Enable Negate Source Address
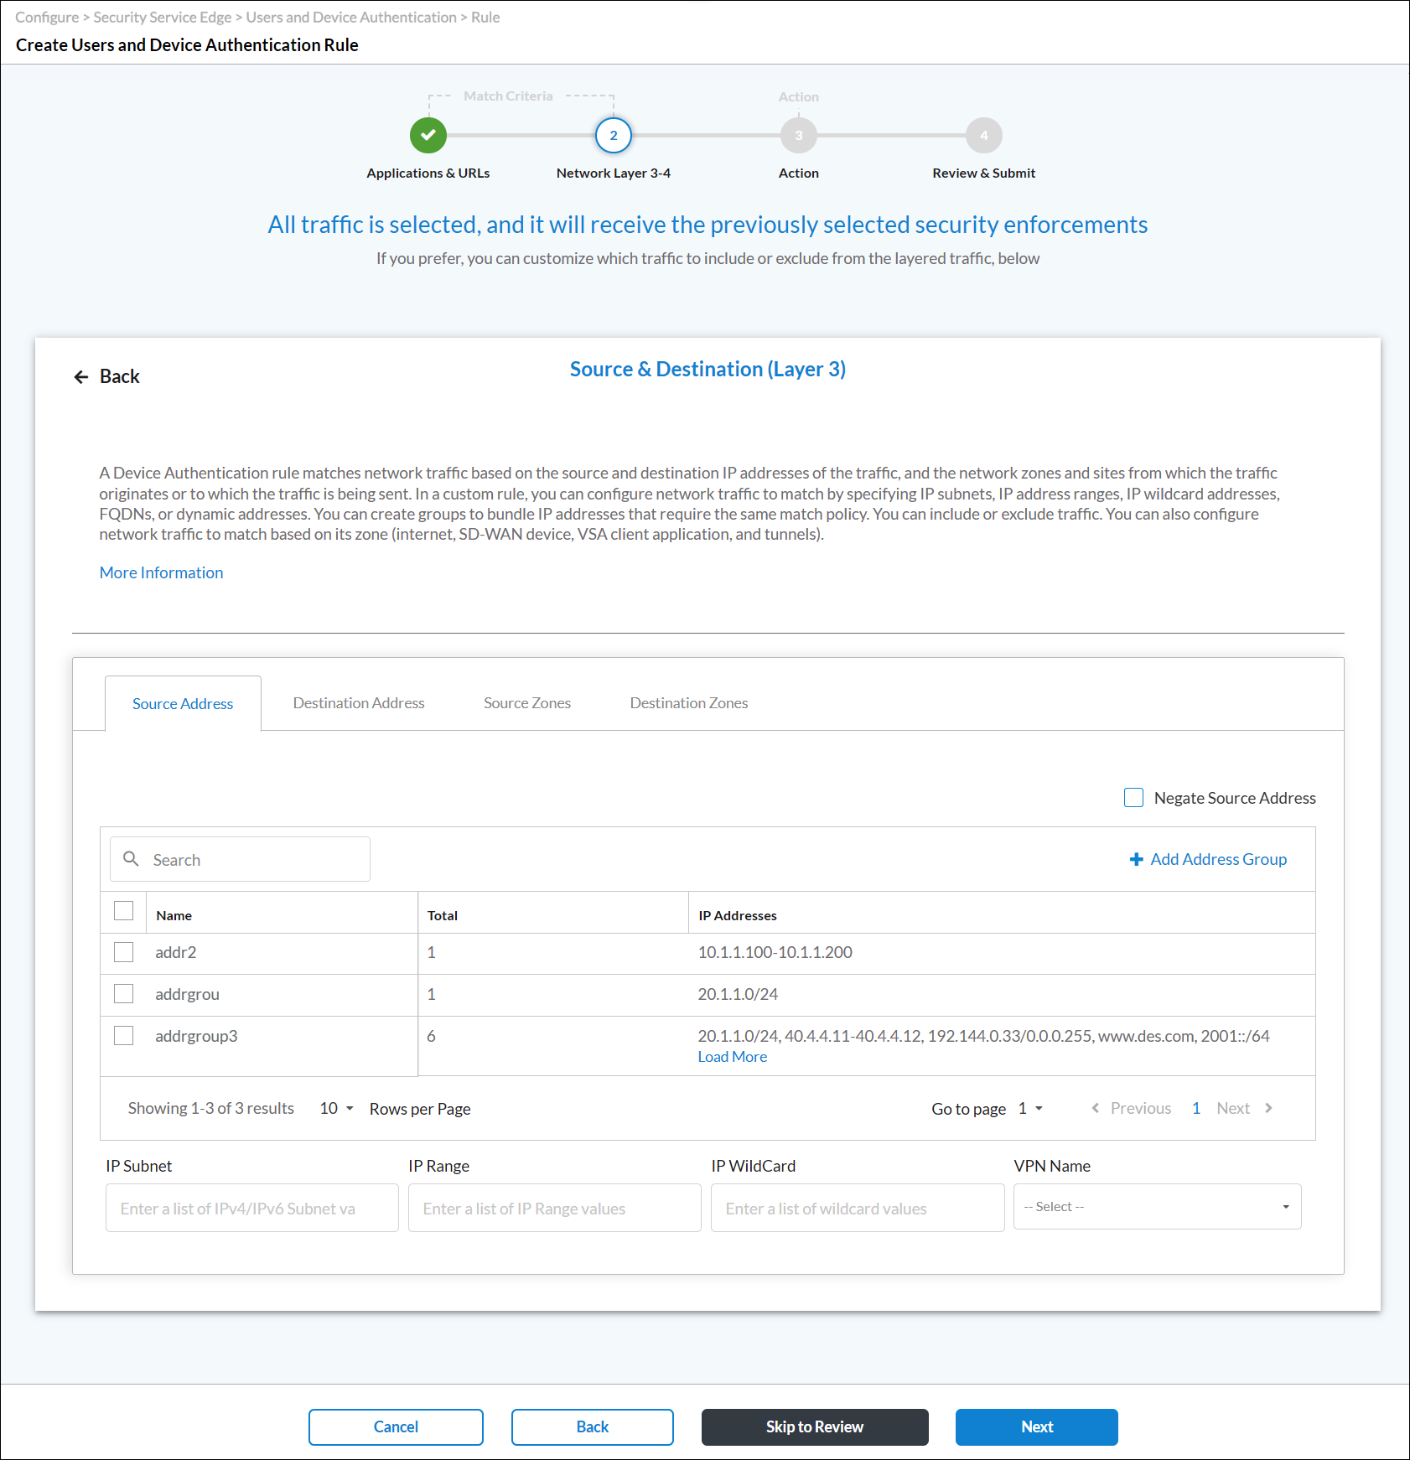The height and width of the screenshot is (1460, 1410). click(x=1133, y=797)
